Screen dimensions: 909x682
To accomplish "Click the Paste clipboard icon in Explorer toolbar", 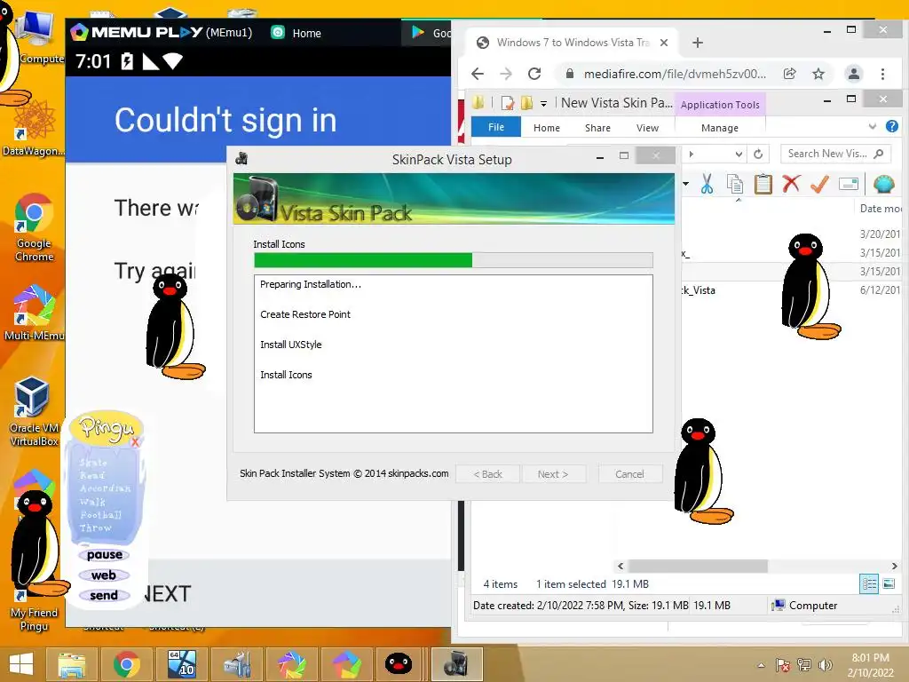I will (763, 185).
